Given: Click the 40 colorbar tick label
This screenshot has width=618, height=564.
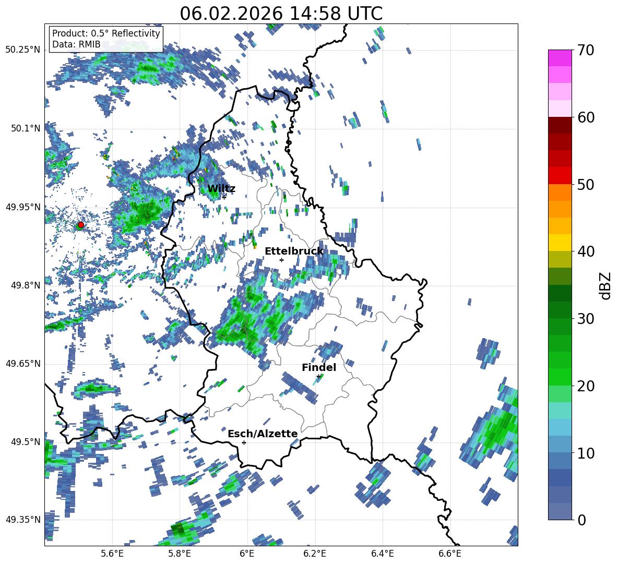Looking at the screenshot, I should [x=586, y=251].
